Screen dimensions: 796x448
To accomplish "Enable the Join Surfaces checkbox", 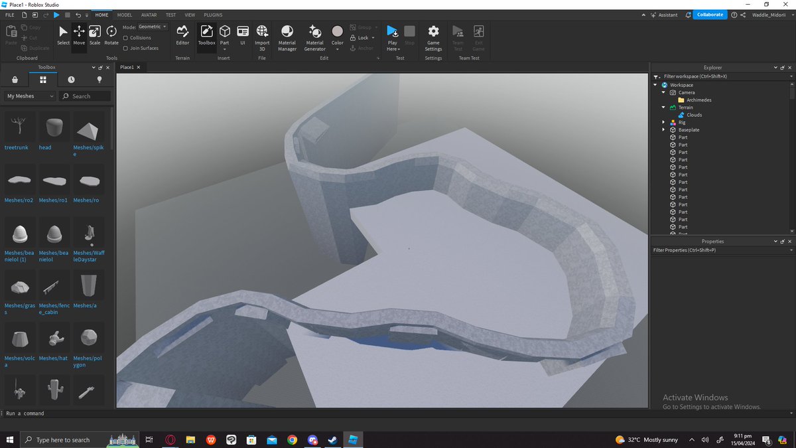I will [126, 48].
